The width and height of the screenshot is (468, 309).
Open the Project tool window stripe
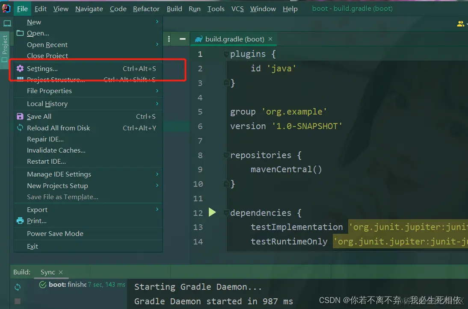click(x=4, y=49)
